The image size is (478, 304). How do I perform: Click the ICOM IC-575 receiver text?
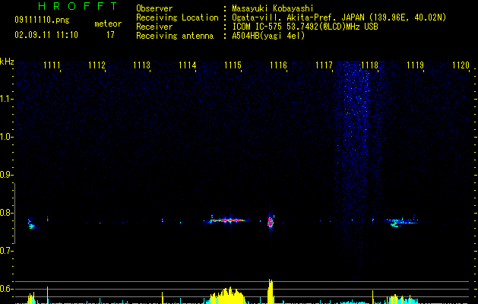coord(305,27)
